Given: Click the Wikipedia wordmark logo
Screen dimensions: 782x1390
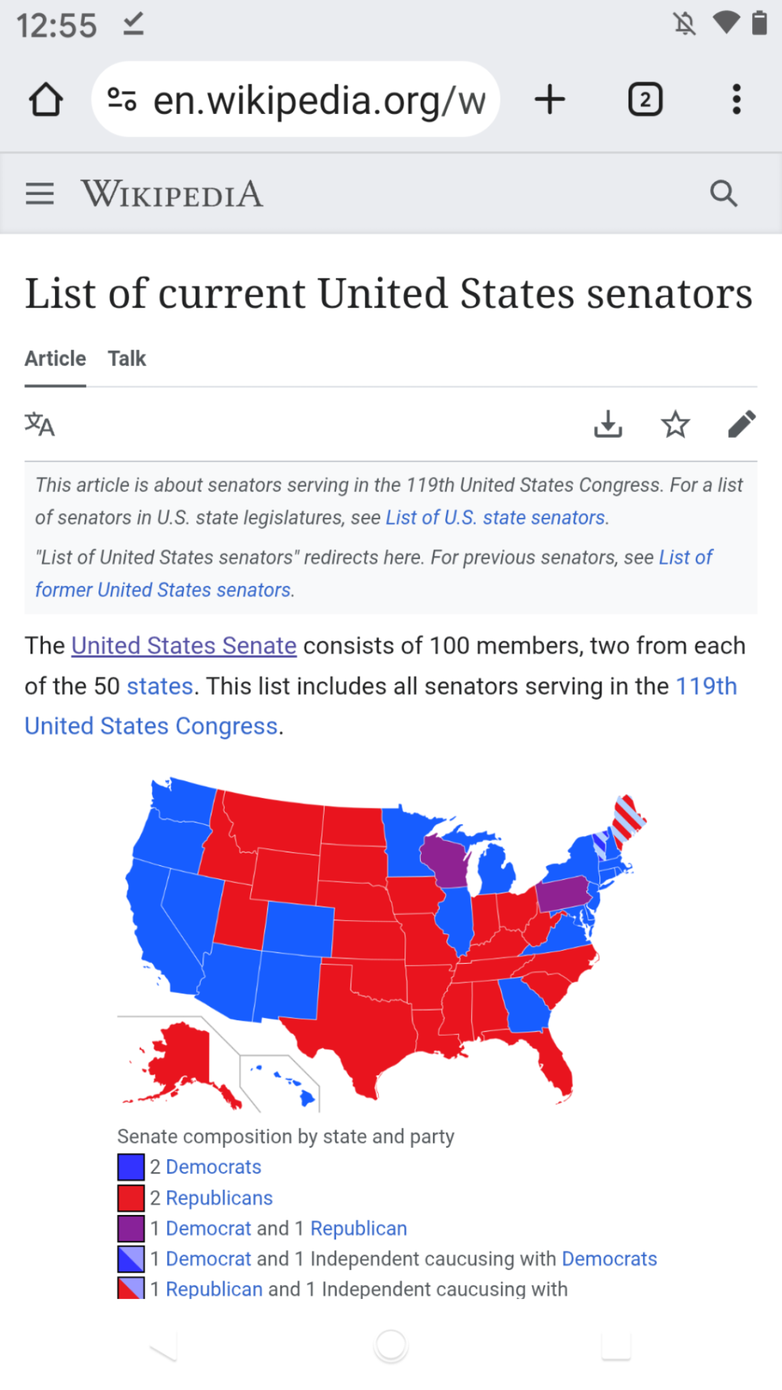Looking at the screenshot, I should [172, 194].
